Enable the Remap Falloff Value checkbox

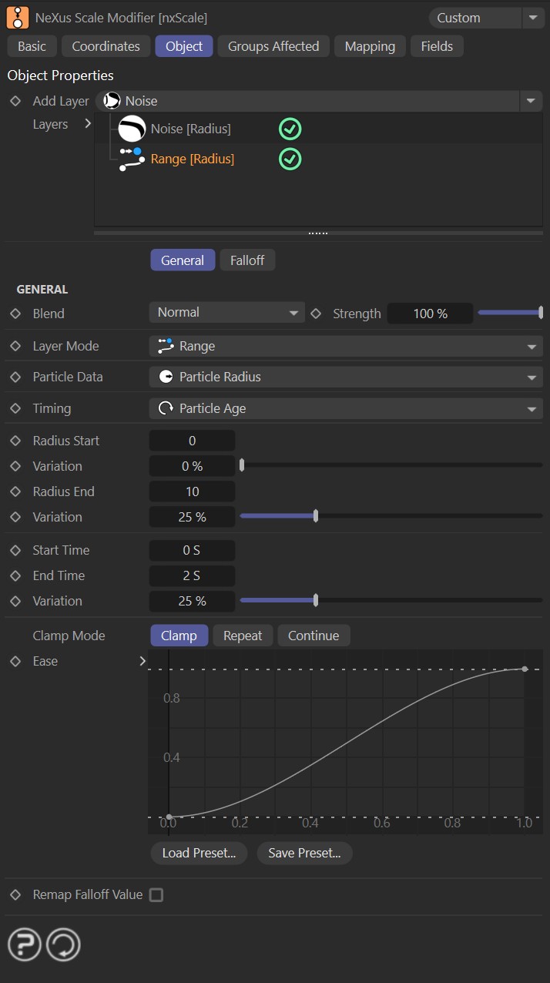coord(156,895)
